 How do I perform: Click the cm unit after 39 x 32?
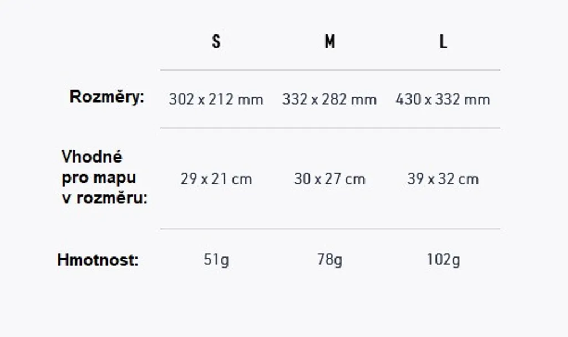[469, 179]
